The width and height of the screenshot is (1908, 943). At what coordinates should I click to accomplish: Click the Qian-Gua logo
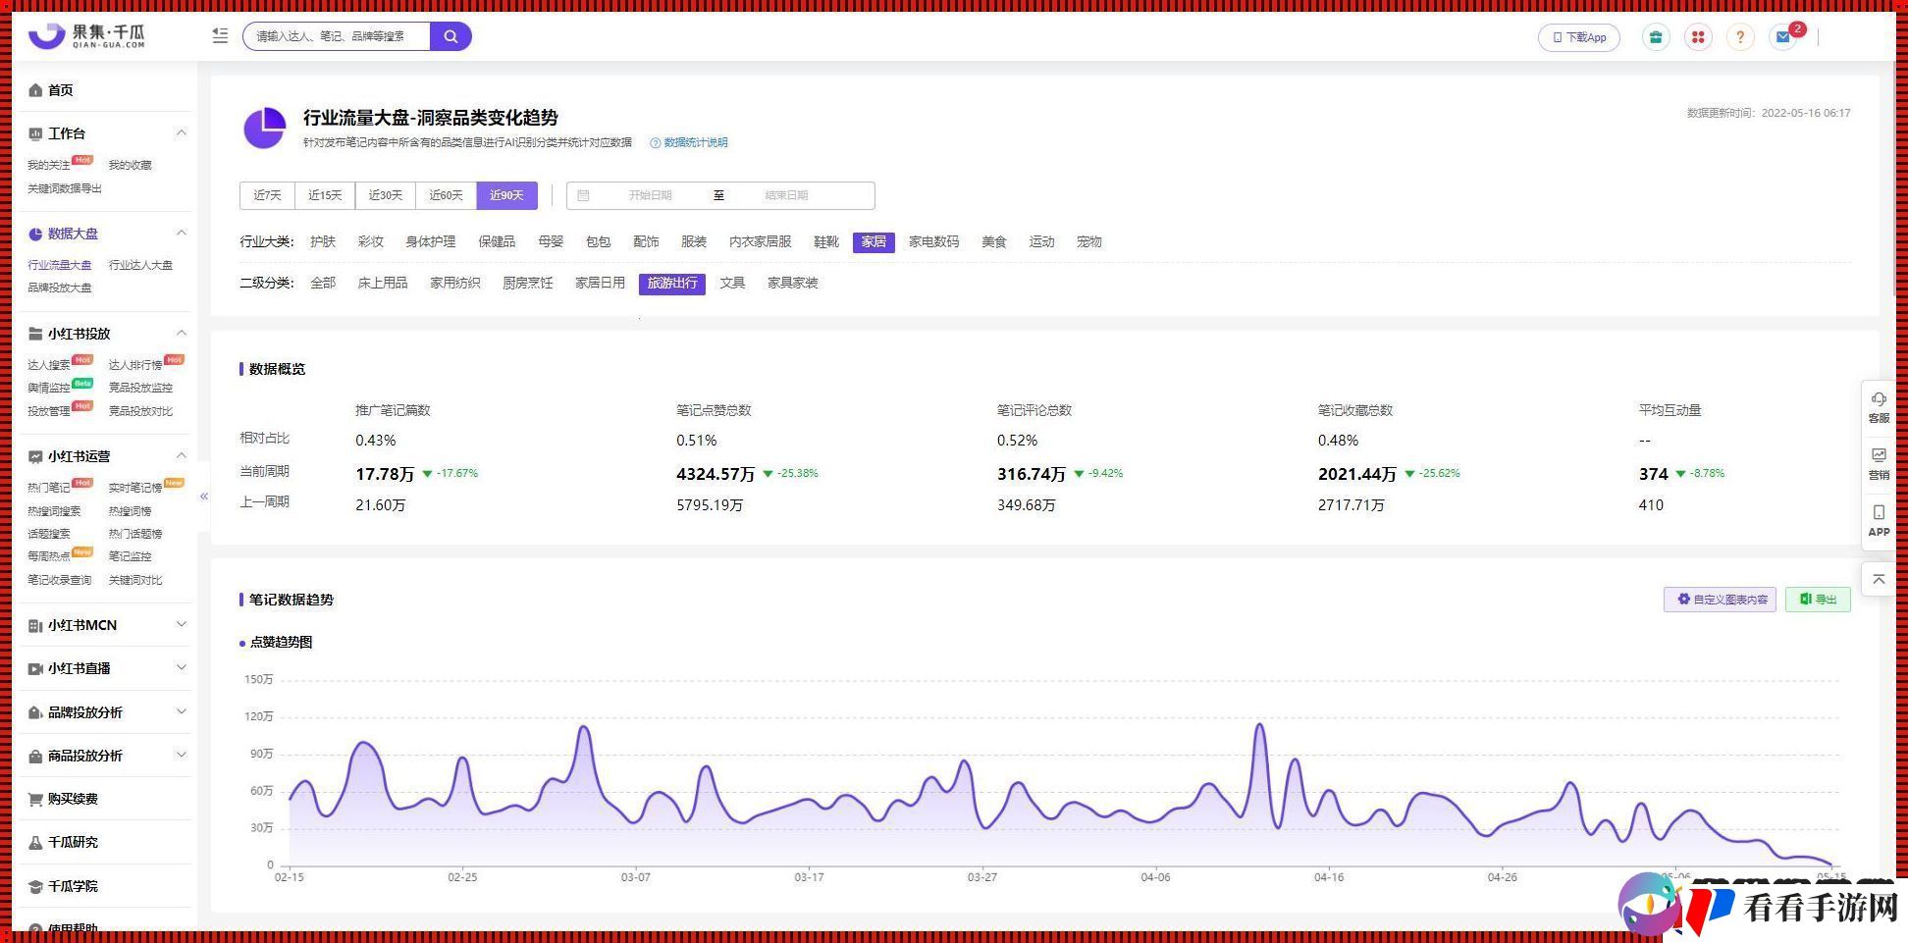87,36
